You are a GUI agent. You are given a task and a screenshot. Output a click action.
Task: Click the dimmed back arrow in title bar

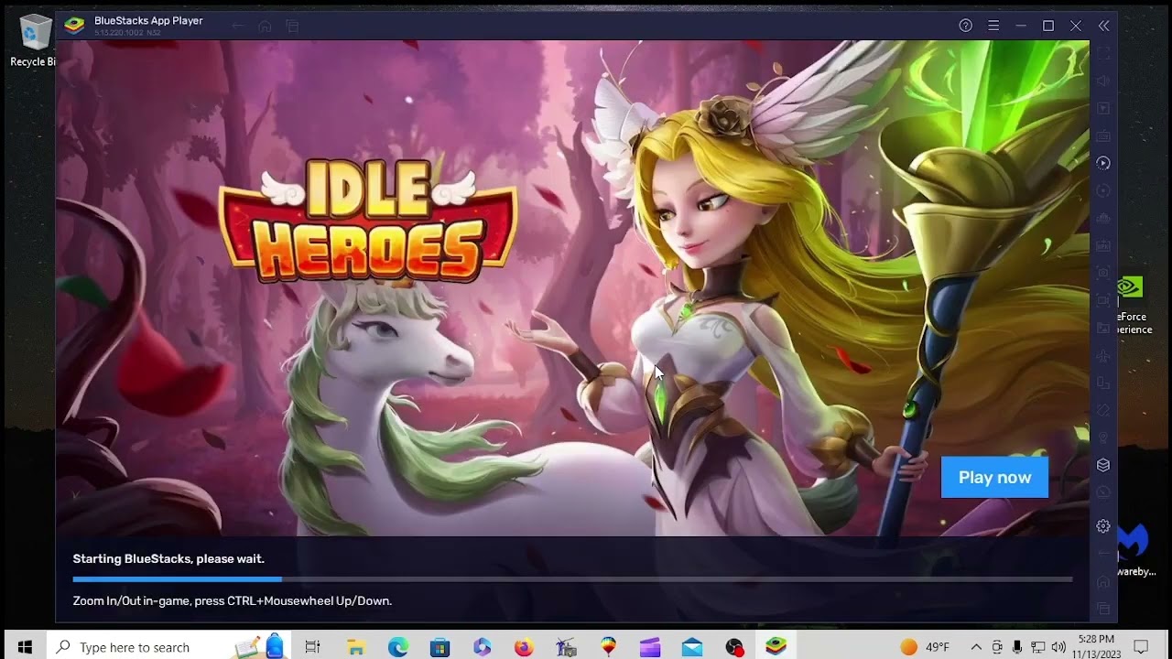coord(238,26)
